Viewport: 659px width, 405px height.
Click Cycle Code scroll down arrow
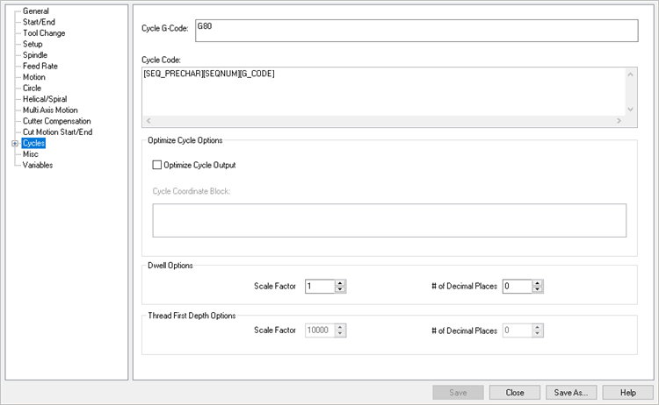pyautogui.click(x=630, y=110)
